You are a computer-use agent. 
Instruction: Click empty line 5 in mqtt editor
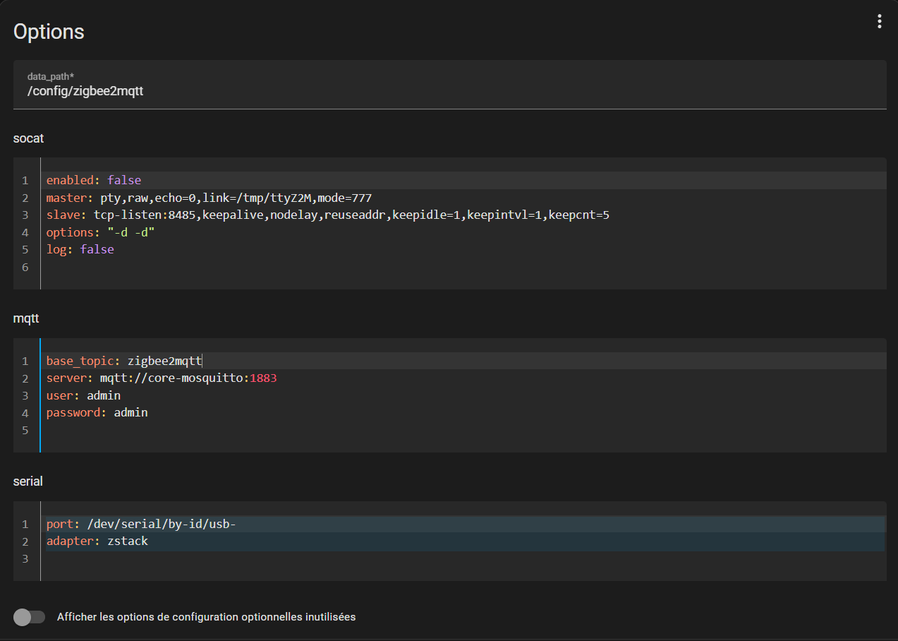coord(463,430)
